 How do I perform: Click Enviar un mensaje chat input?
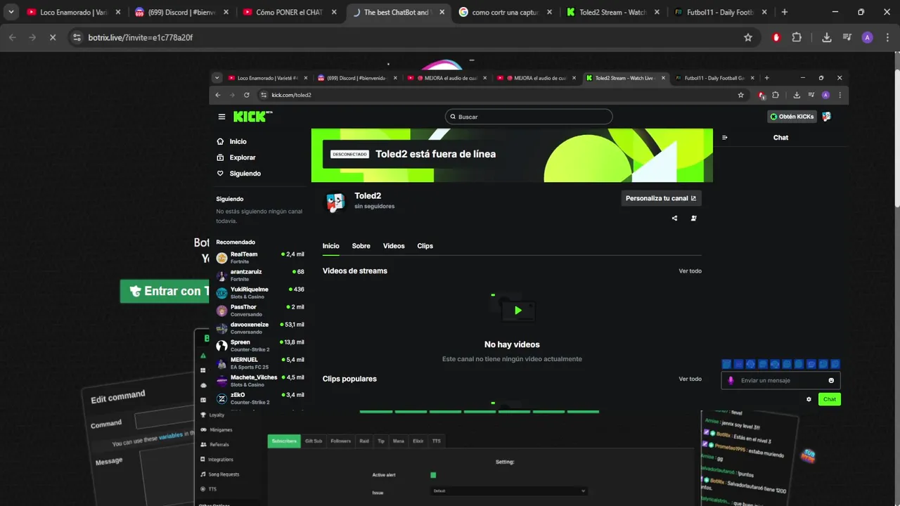click(780, 380)
